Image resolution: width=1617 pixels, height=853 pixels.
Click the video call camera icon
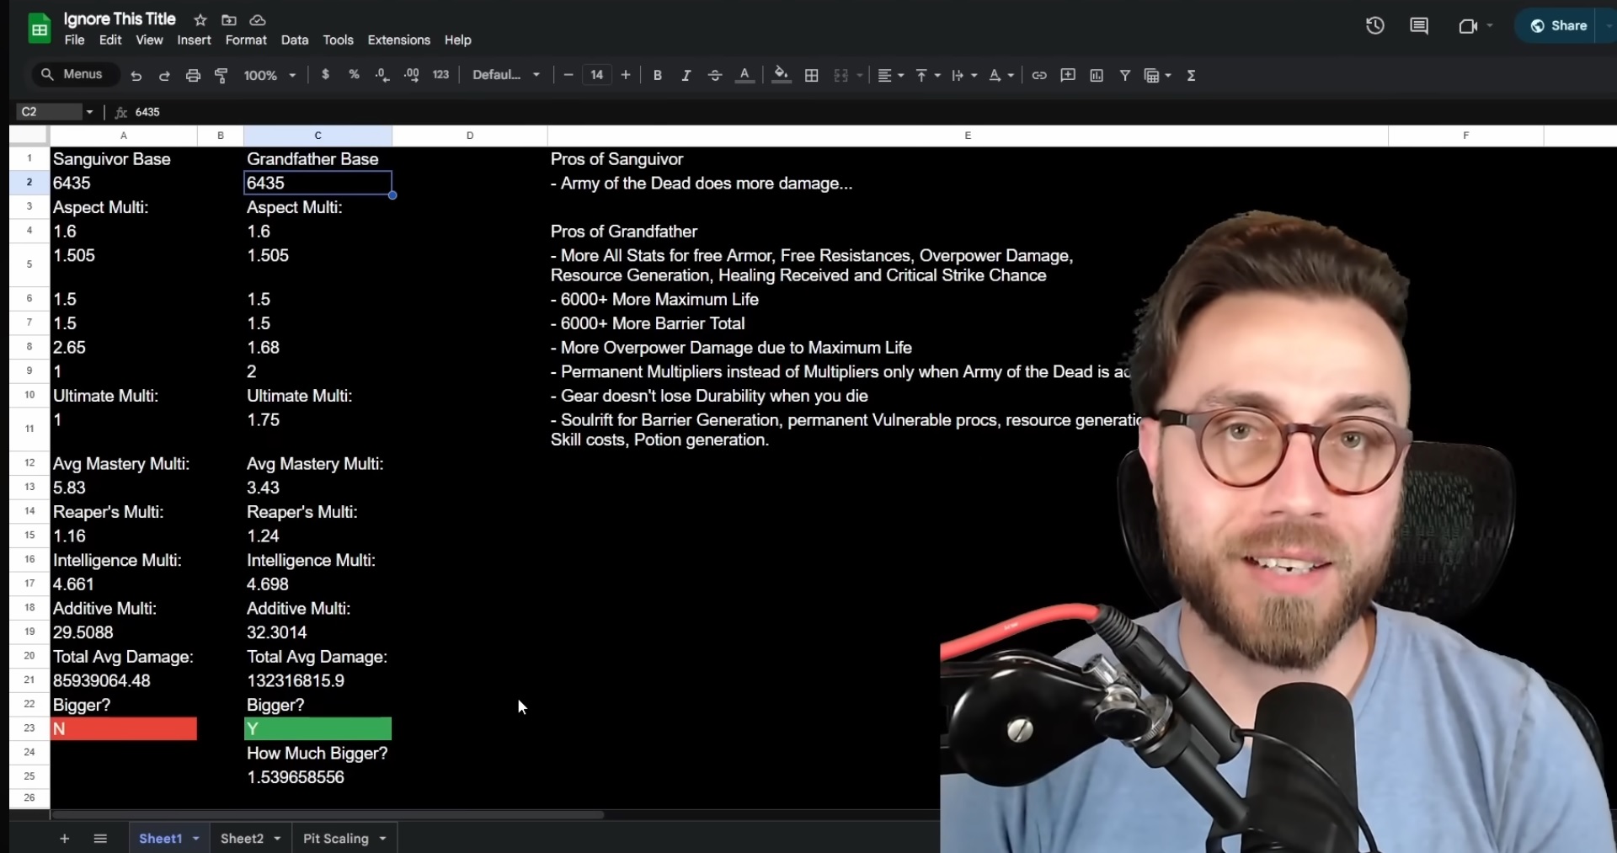point(1469,26)
